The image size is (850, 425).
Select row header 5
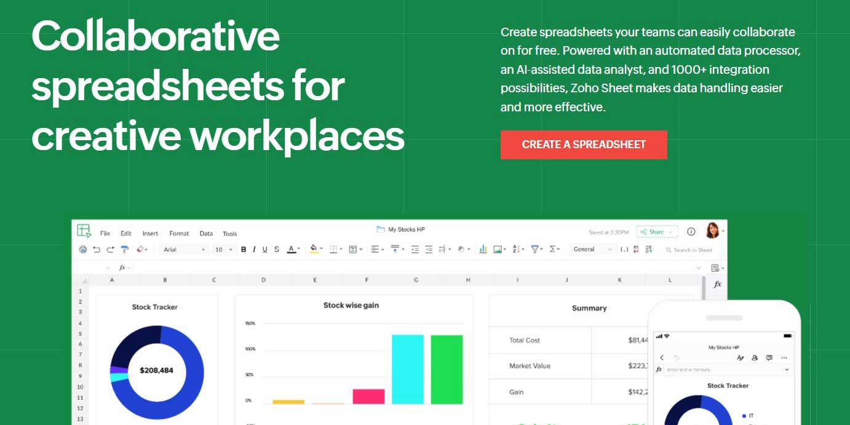coord(80,334)
